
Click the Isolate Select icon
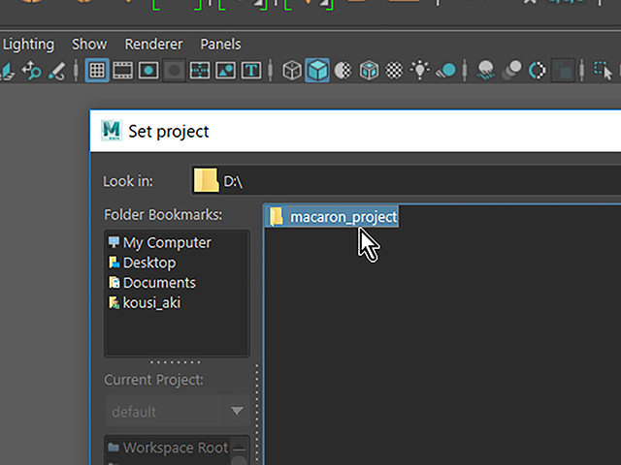pos(603,71)
